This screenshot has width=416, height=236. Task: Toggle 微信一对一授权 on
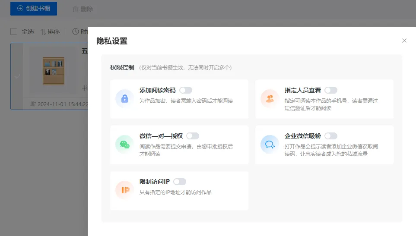(x=193, y=136)
